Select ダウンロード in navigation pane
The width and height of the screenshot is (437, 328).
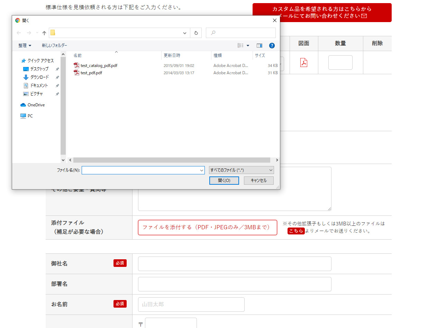[36, 77]
